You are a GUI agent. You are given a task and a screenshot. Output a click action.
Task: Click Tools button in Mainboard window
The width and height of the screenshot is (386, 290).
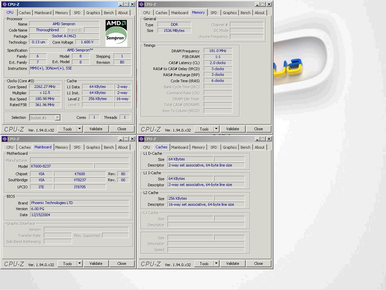pyautogui.click(x=67, y=263)
